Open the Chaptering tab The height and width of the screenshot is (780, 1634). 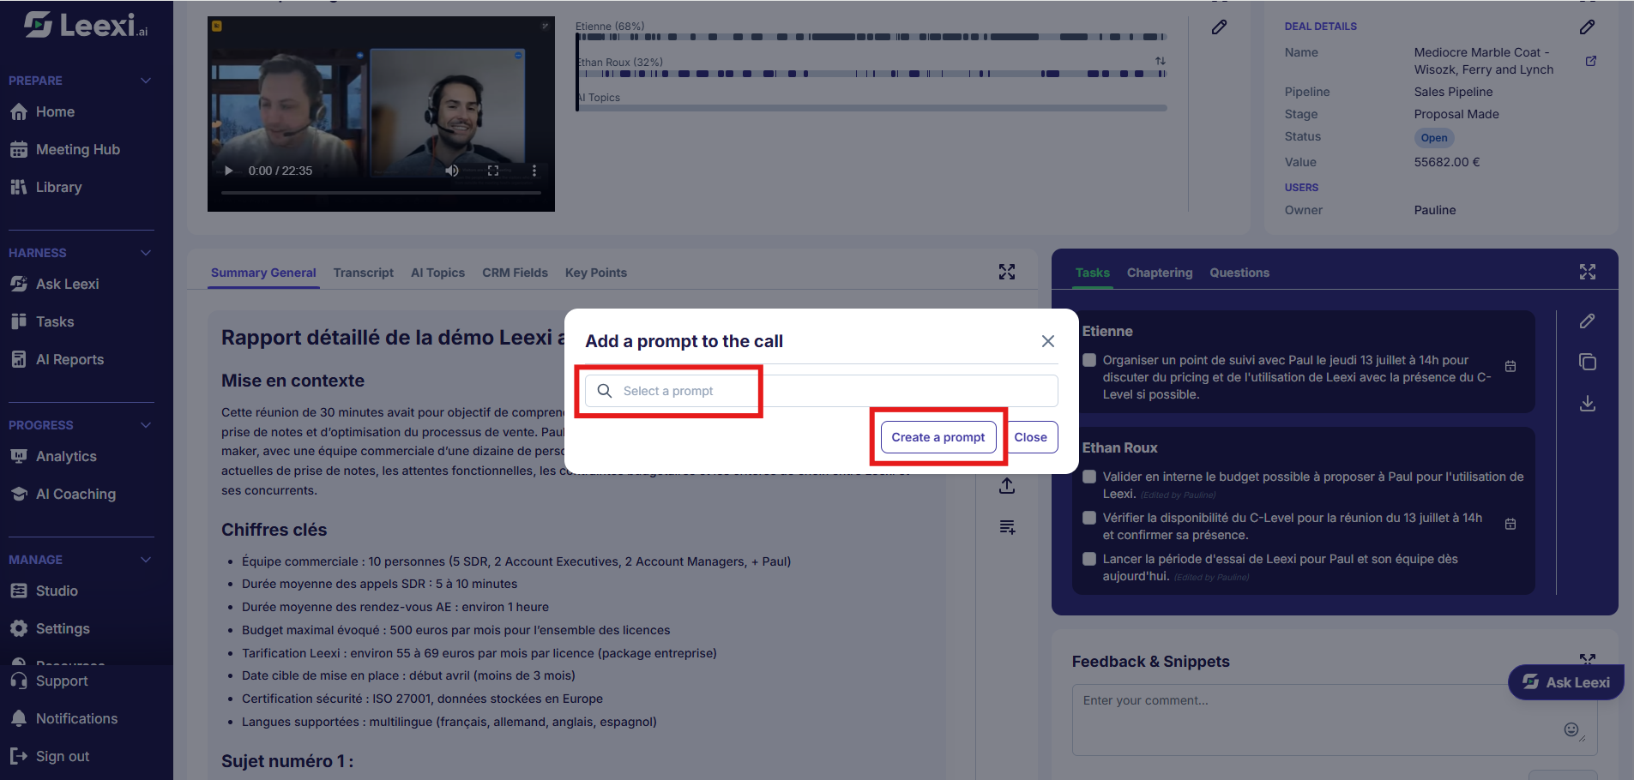coord(1160,273)
